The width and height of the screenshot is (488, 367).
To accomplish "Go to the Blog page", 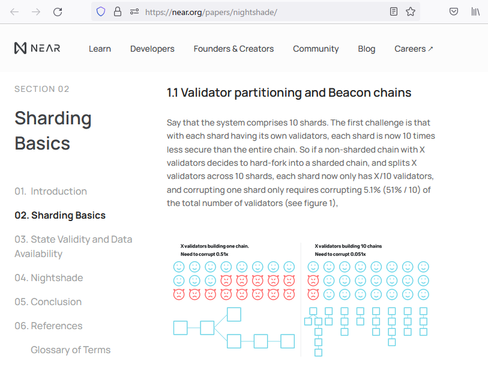I will [367, 49].
